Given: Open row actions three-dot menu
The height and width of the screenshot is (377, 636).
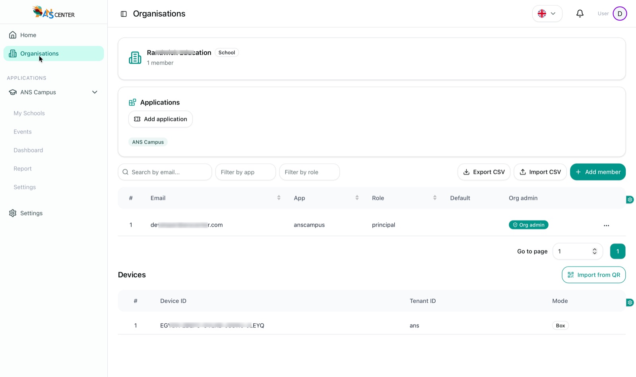Looking at the screenshot, I should 606,225.
